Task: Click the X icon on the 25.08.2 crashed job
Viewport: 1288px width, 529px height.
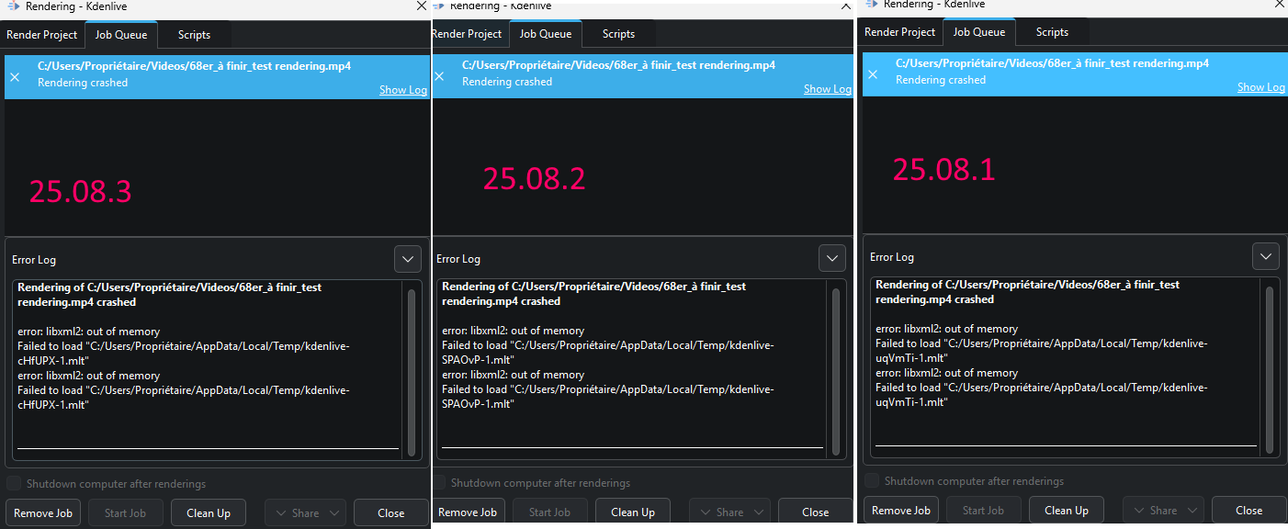Action: coord(439,76)
